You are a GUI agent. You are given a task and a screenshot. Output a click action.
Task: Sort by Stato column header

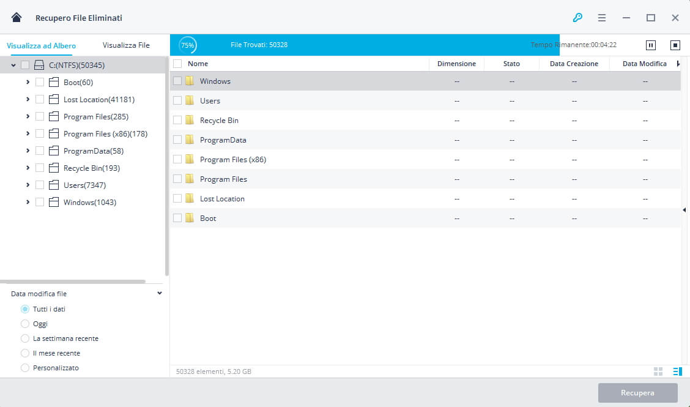point(511,64)
